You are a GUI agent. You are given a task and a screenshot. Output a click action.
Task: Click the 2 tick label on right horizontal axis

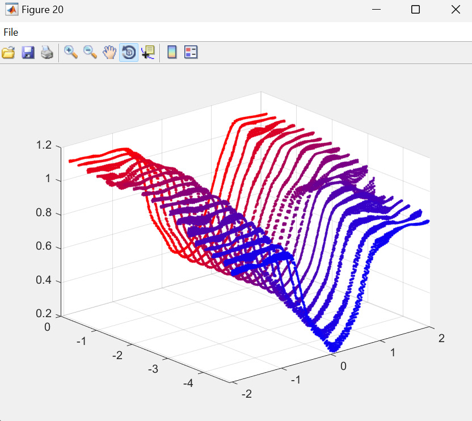click(x=441, y=339)
